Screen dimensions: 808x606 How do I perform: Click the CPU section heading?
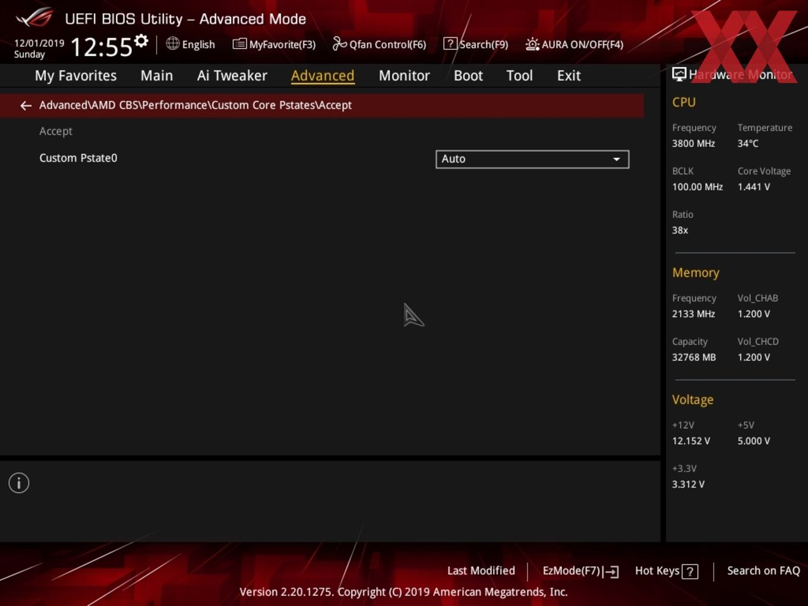[x=684, y=102]
